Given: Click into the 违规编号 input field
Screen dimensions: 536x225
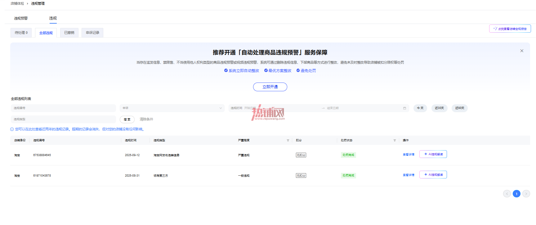Looking at the screenshot, I should 63,108.
